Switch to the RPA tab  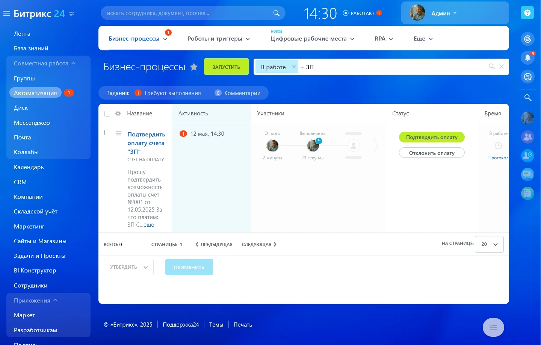tap(383, 38)
